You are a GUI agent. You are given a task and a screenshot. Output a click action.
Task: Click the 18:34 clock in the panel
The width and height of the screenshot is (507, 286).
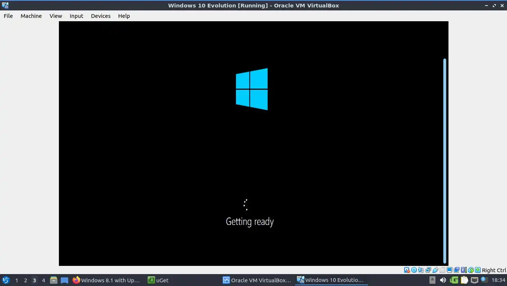[498, 280]
